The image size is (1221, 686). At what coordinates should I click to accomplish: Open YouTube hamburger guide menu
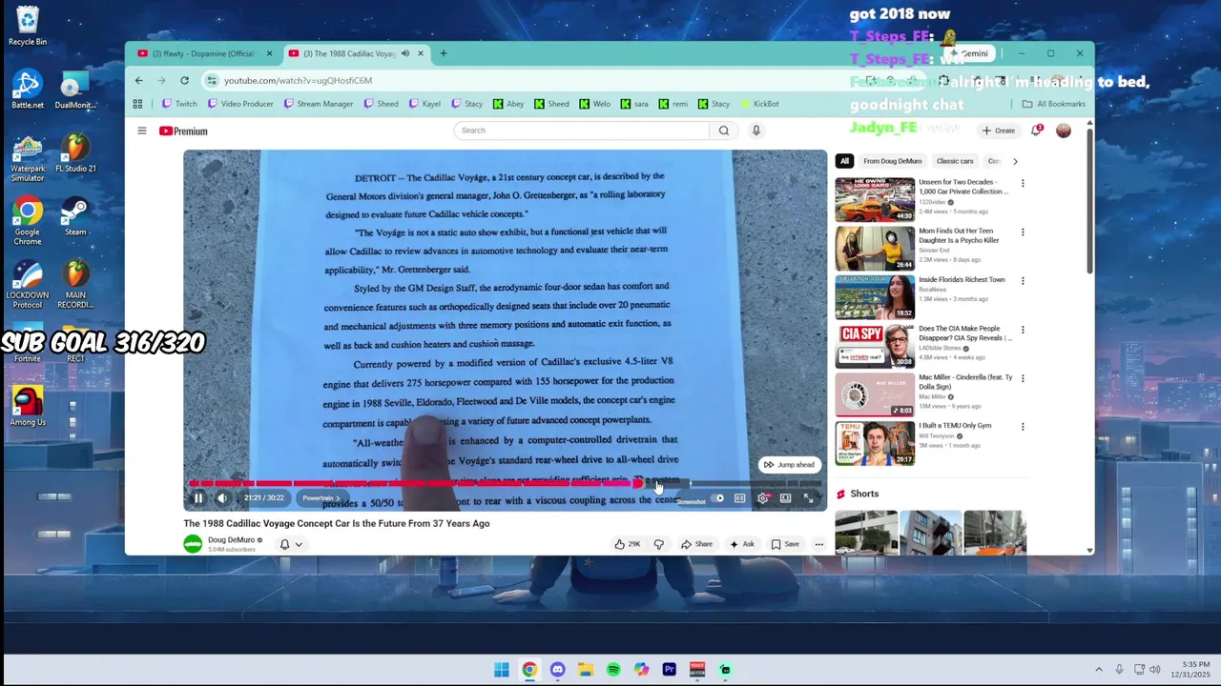(x=141, y=131)
